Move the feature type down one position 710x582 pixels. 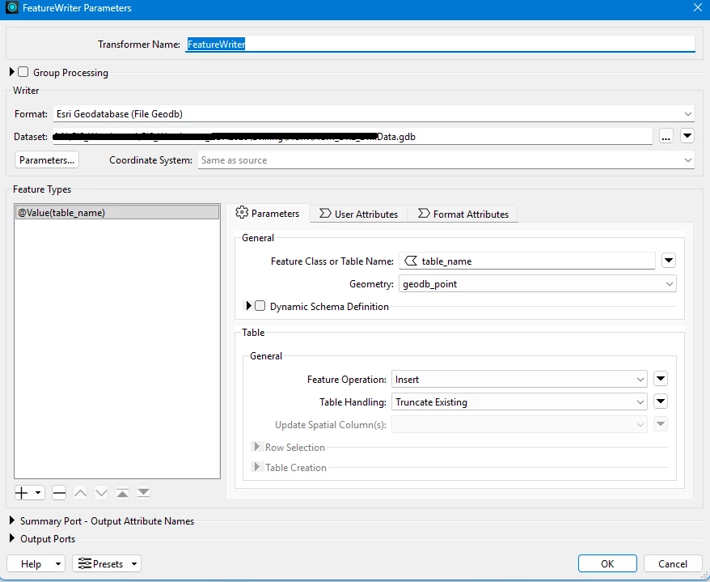coord(101,493)
